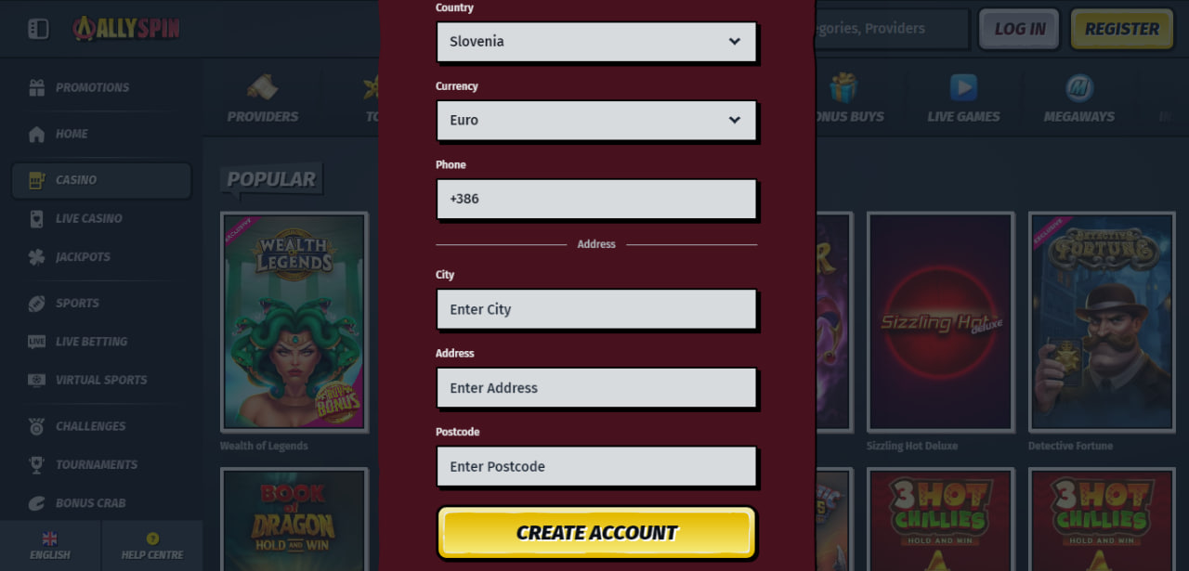Open the AllySpin logo home link
The width and height of the screenshot is (1189, 571).
pyautogui.click(x=126, y=29)
